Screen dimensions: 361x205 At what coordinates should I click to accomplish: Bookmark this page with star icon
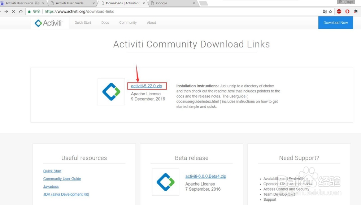330,12
